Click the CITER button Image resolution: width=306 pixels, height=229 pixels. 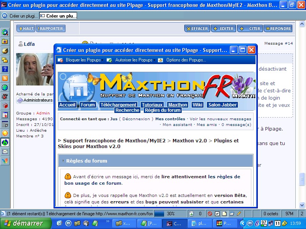(x=250, y=29)
